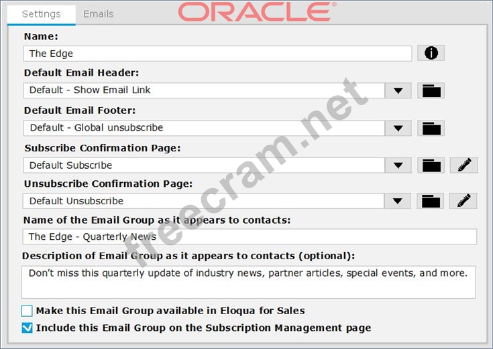This screenshot has width=493, height=349.
Task: Edit Subscribe Confirmation Page with pencil icon
Action: tap(464, 165)
